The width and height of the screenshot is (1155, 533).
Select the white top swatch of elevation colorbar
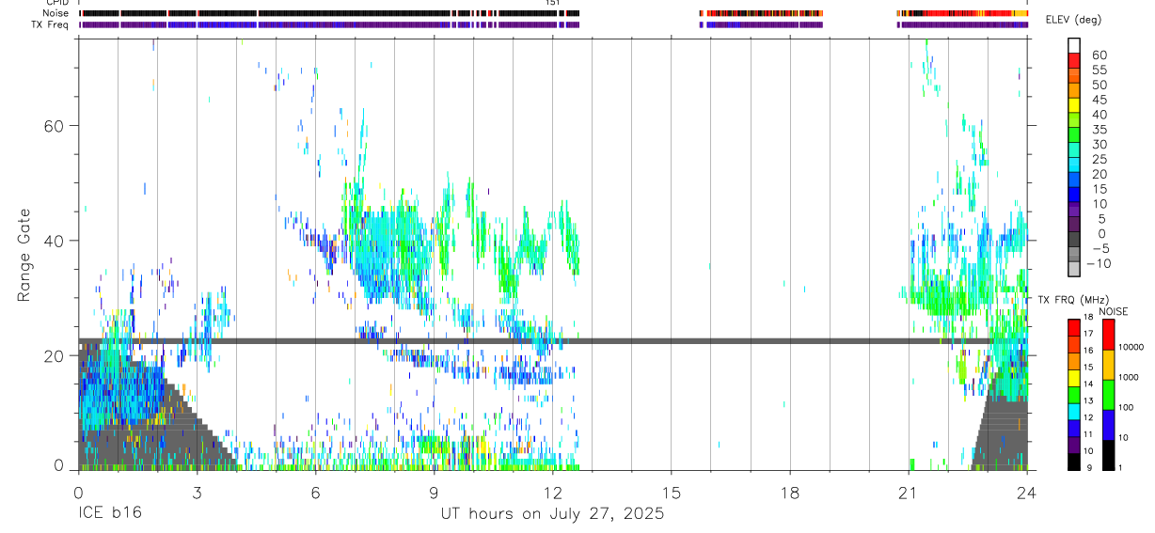[1073, 45]
